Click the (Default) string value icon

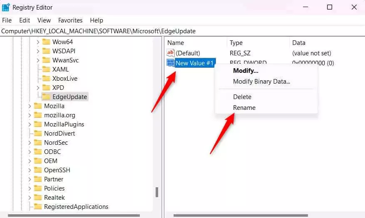click(171, 53)
